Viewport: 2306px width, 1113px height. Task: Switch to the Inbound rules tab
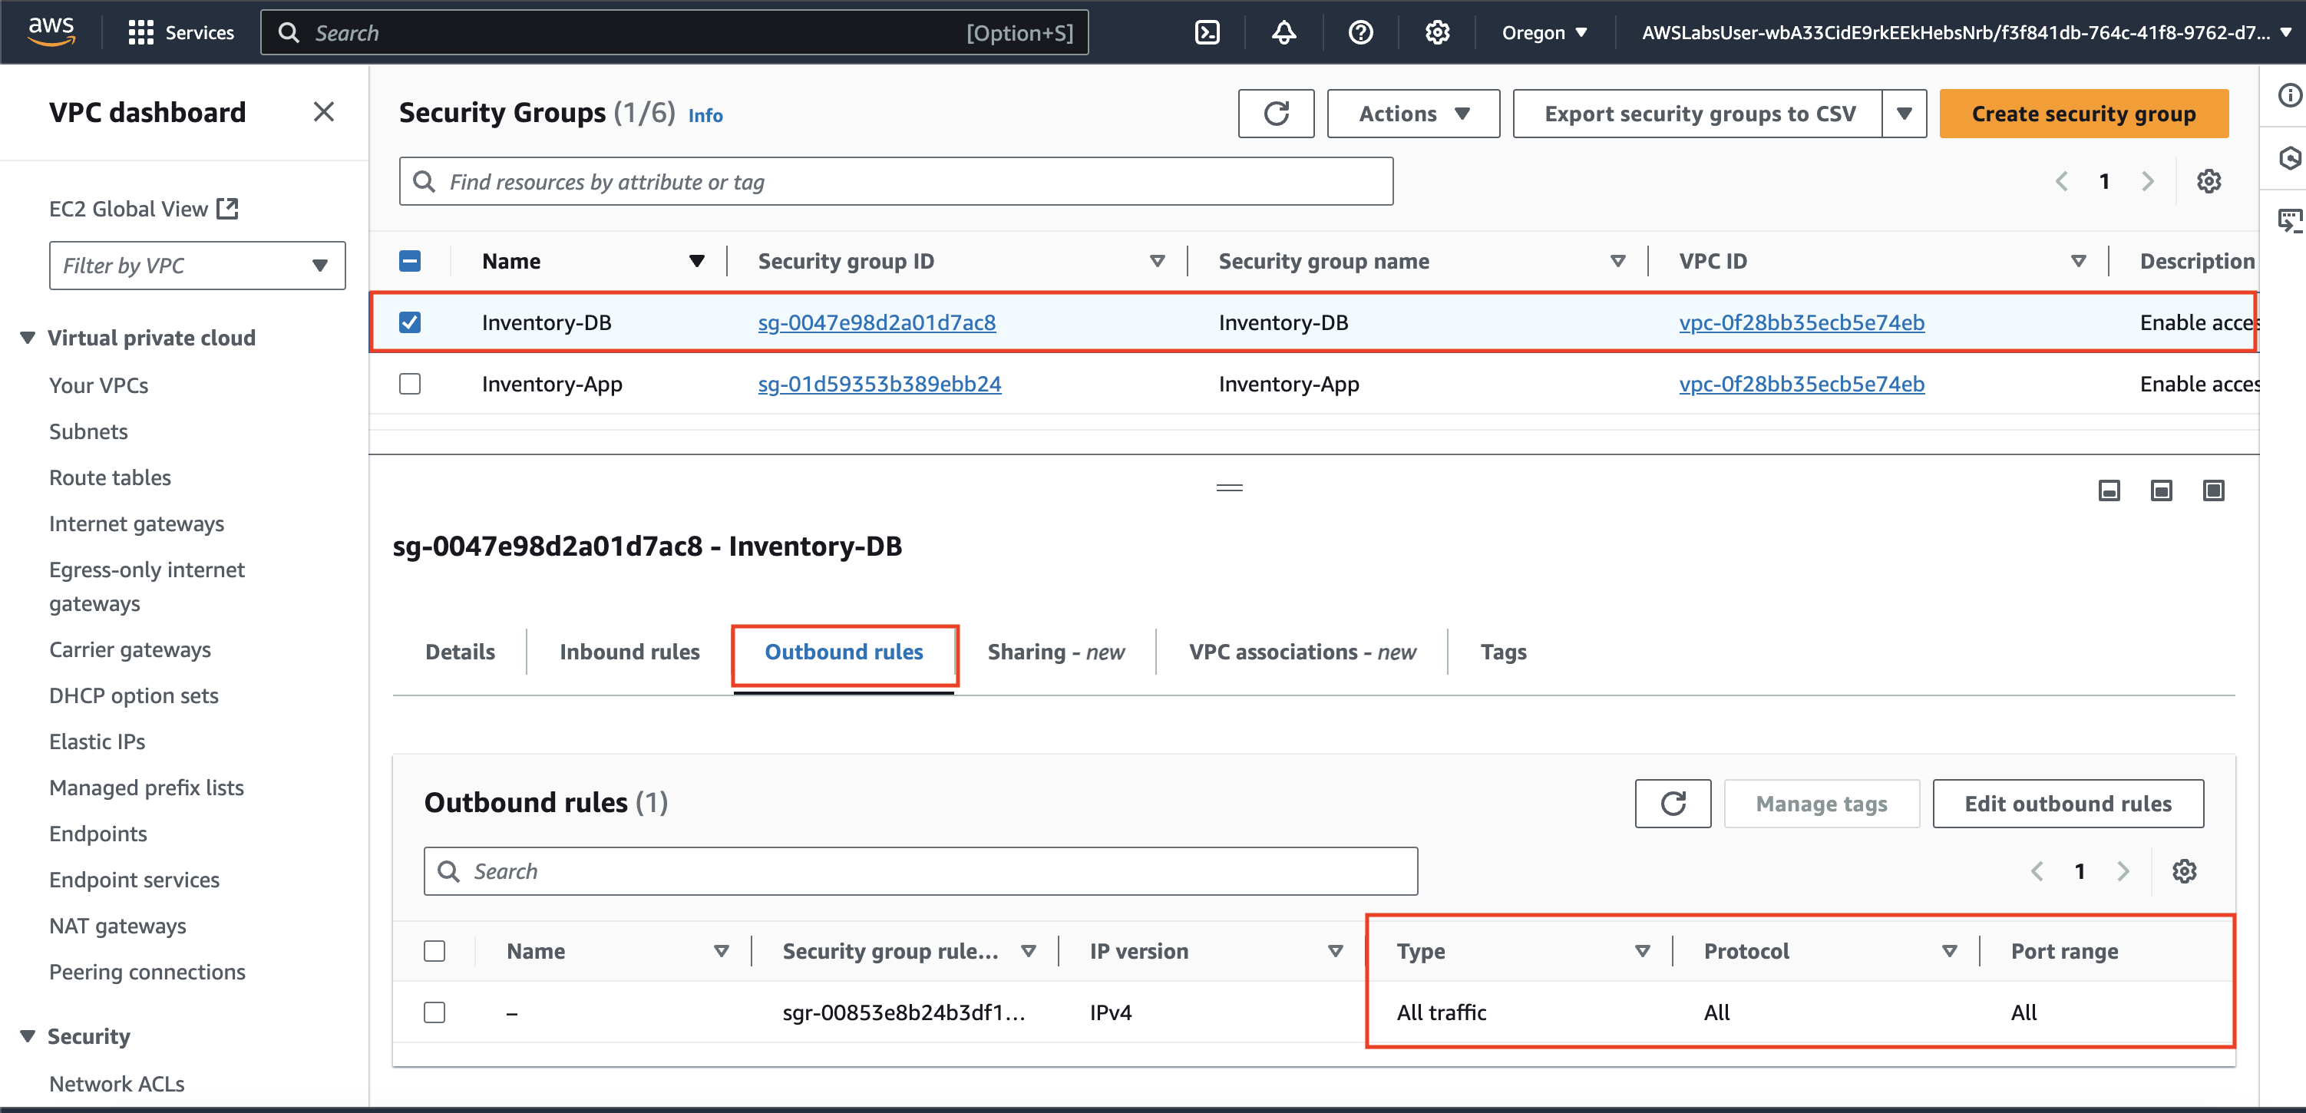click(629, 652)
